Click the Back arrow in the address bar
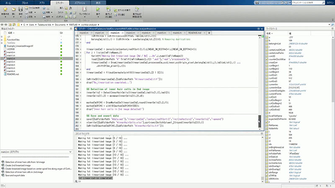Image resolution: width=335 pixels, height=188 pixels. [2, 25]
